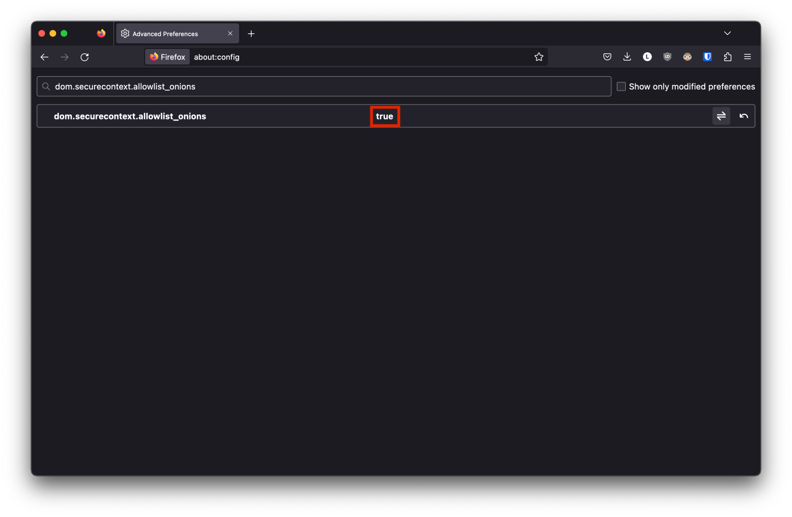Go forward one page
Image resolution: width=792 pixels, height=517 pixels.
[x=65, y=57]
